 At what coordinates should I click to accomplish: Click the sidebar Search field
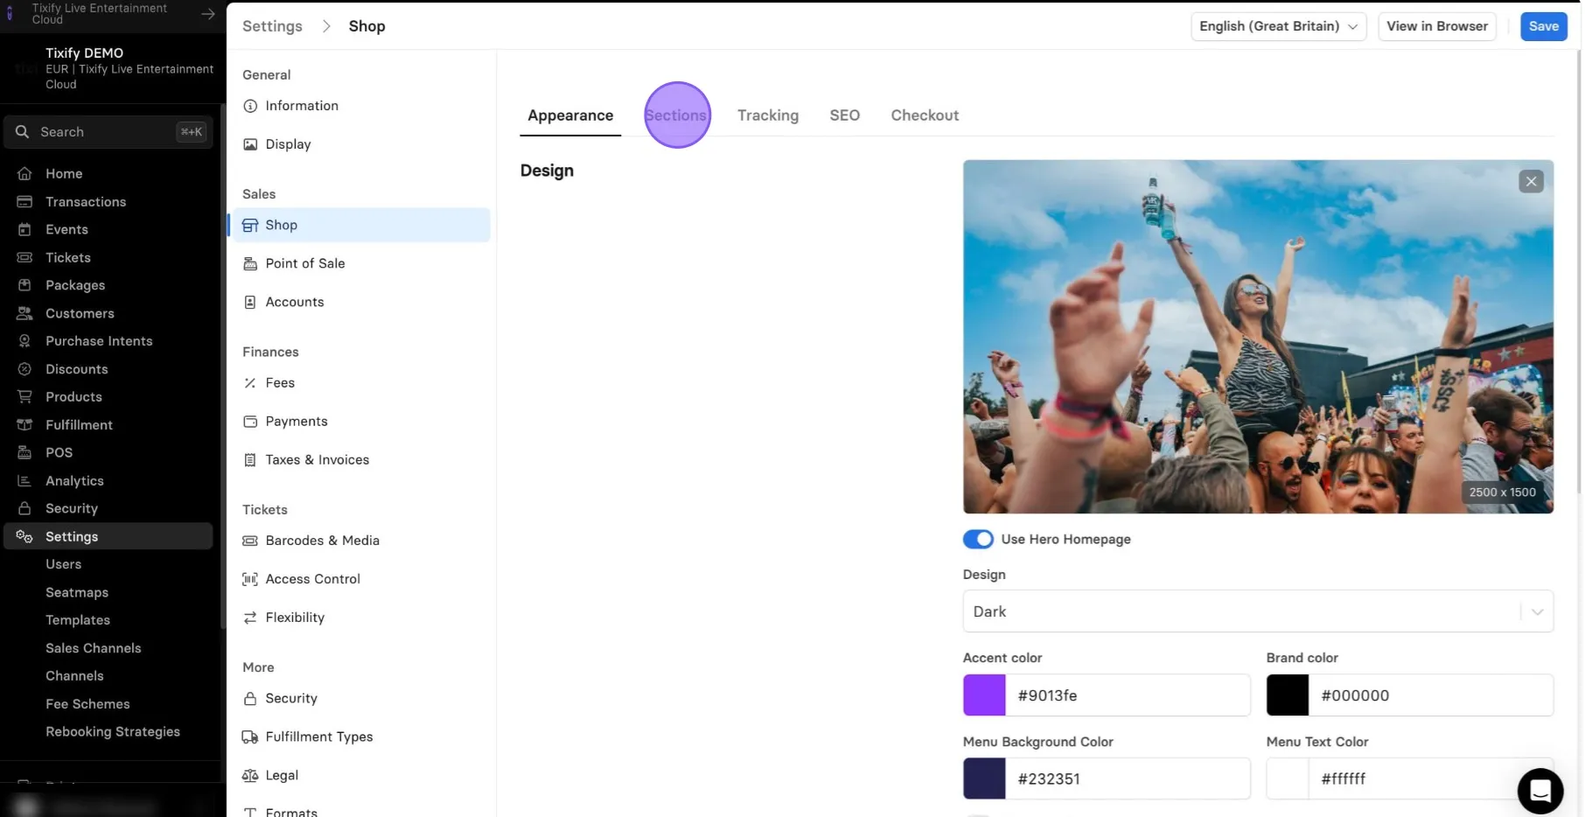tap(108, 132)
